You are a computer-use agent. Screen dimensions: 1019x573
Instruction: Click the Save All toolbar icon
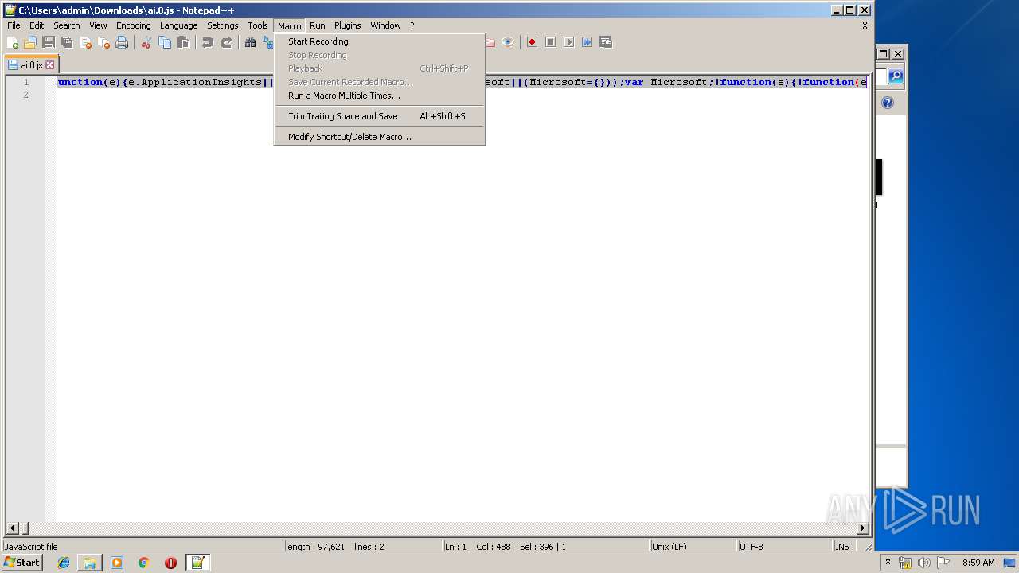[x=67, y=42]
